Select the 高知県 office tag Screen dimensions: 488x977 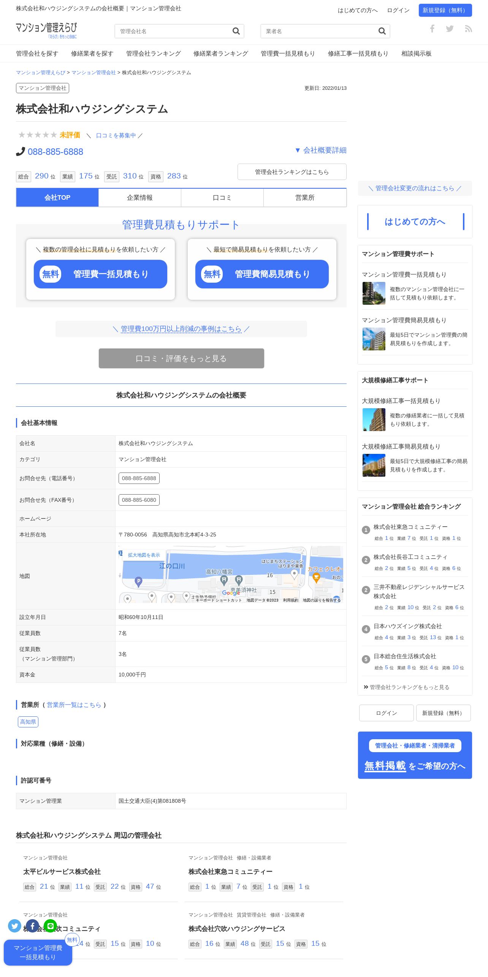click(x=28, y=722)
